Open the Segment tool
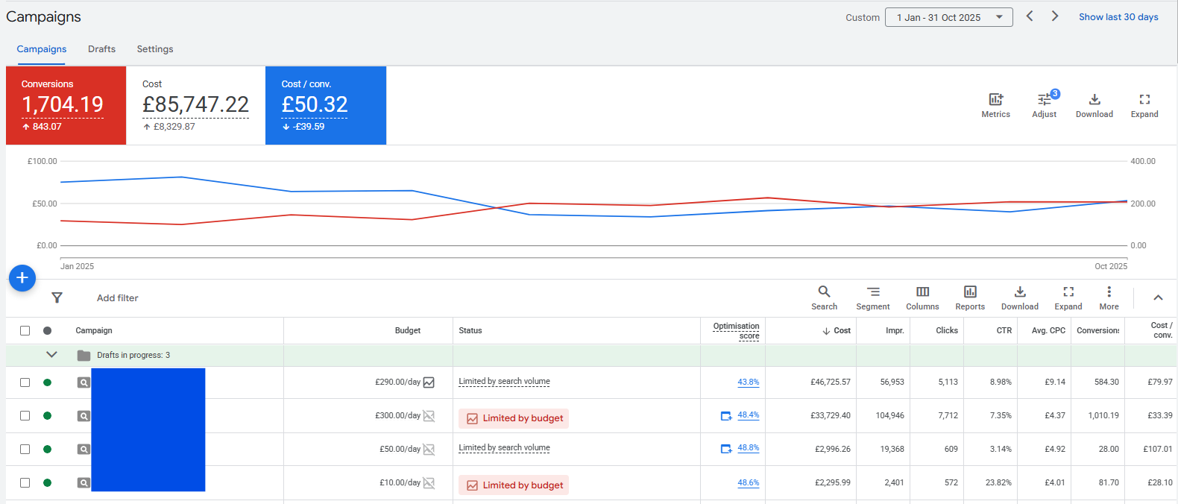This screenshot has height=504, width=1178. click(x=873, y=292)
